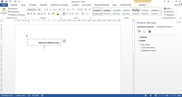Click the zoom slider in the status bar
Image resolution: width=182 pixels, height=97 pixels.
point(167,96)
